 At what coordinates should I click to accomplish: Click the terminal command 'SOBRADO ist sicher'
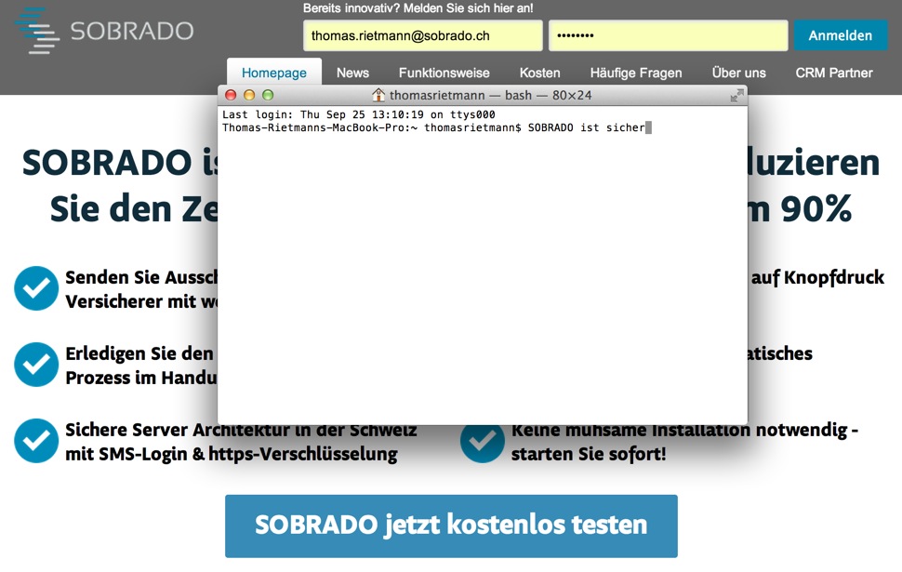tap(586, 127)
